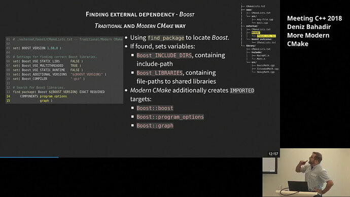350x197 pixels.
Task: Click code line 01 path comment
Action: [x=67, y=39]
